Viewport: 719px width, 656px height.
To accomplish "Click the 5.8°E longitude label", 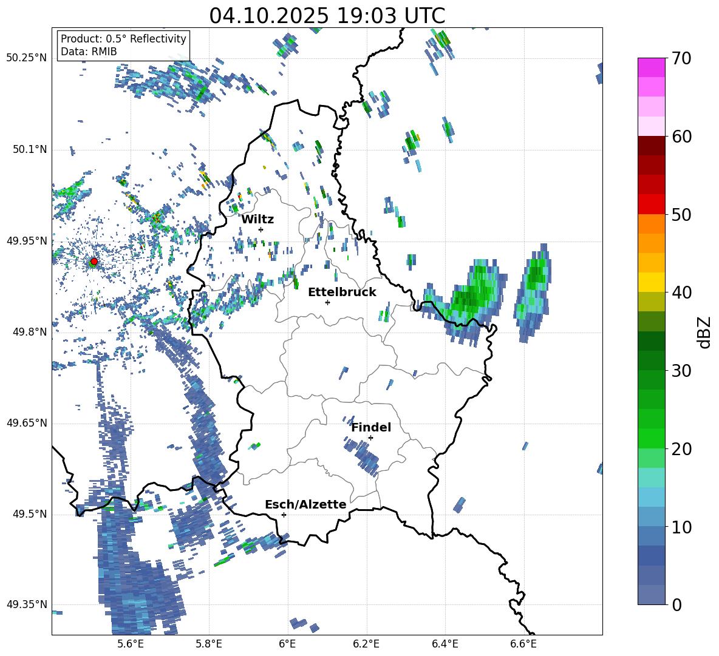I will tap(209, 644).
